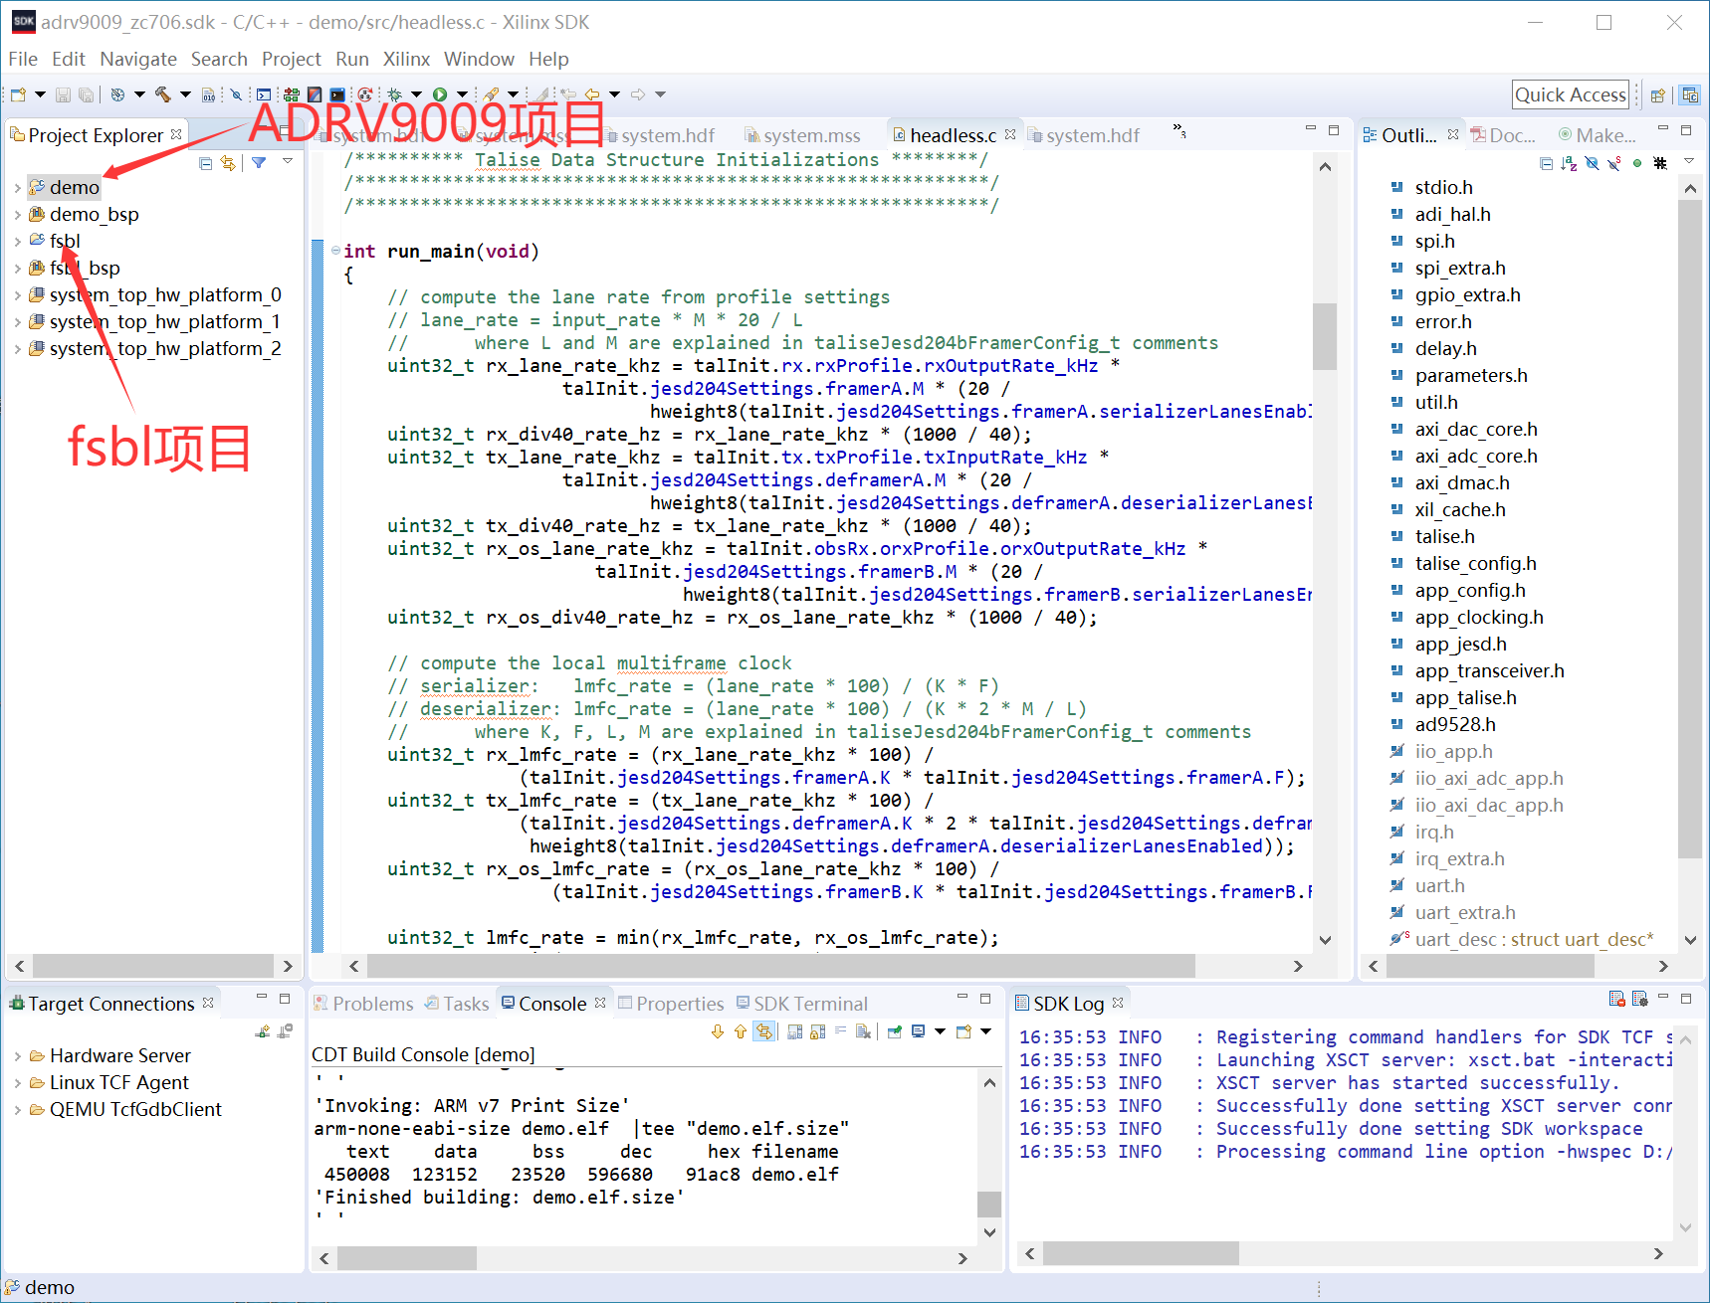Viewport: 1710px width, 1303px height.
Task: Click SDK Log settings icon
Action: (1639, 999)
